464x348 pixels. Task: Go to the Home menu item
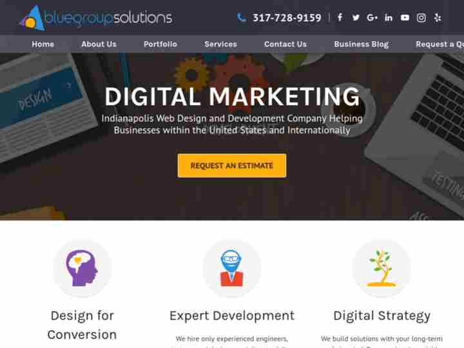43,44
